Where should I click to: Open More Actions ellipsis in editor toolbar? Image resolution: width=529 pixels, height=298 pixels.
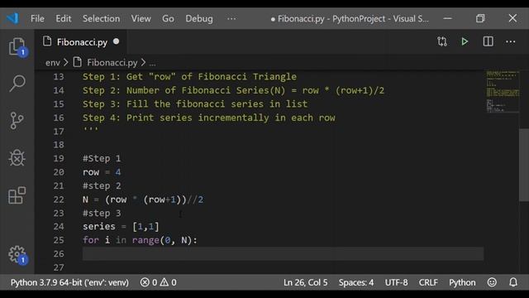[511, 42]
